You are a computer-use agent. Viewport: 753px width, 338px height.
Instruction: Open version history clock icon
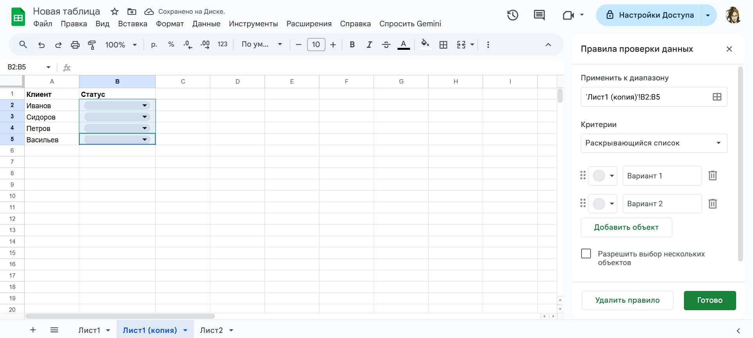click(512, 15)
